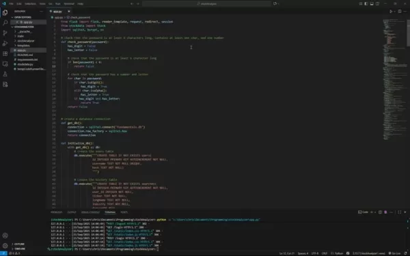
Task: Open tempCodeRunnerFile in the explorer
Action: click(31, 69)
